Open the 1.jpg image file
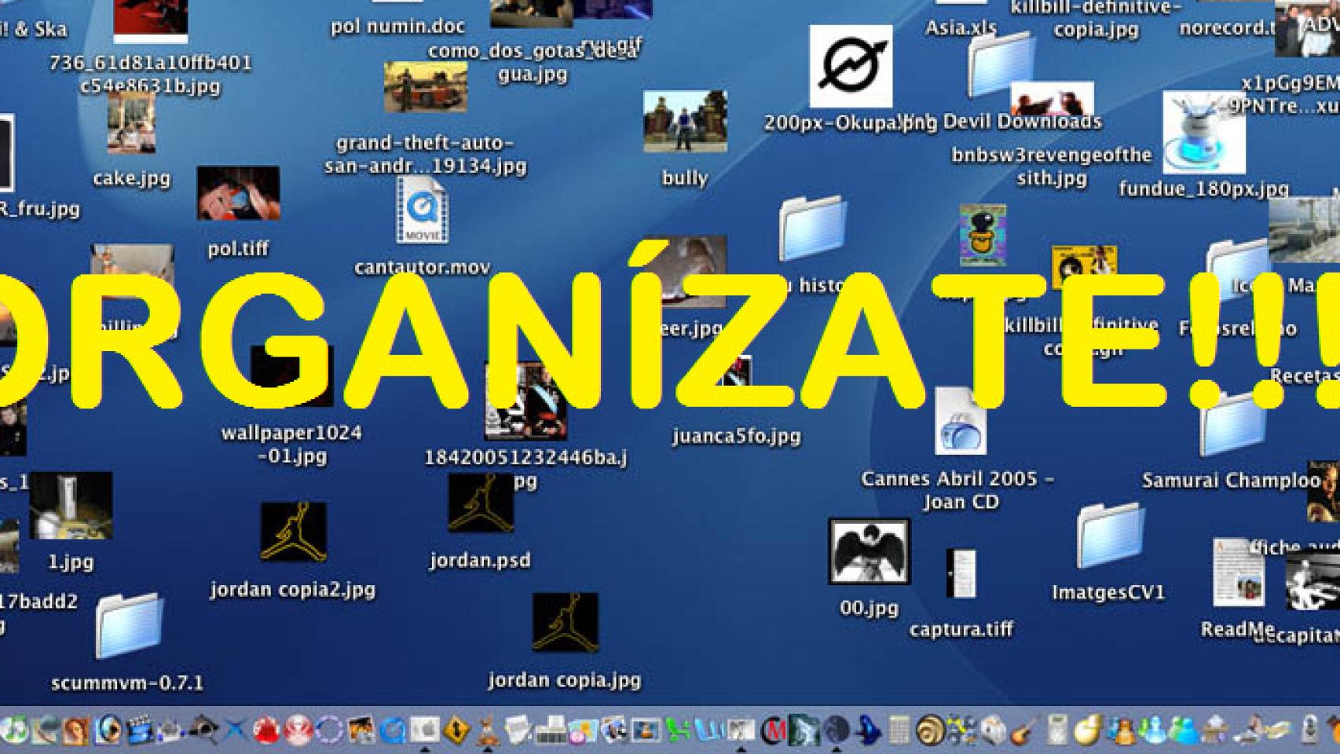This screenshot has height=754, width=1340. click(x=71, y=506)
